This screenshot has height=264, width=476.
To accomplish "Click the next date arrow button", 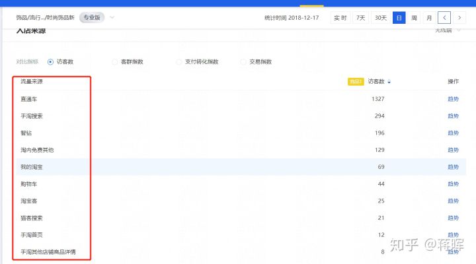I will pos(460,18).
